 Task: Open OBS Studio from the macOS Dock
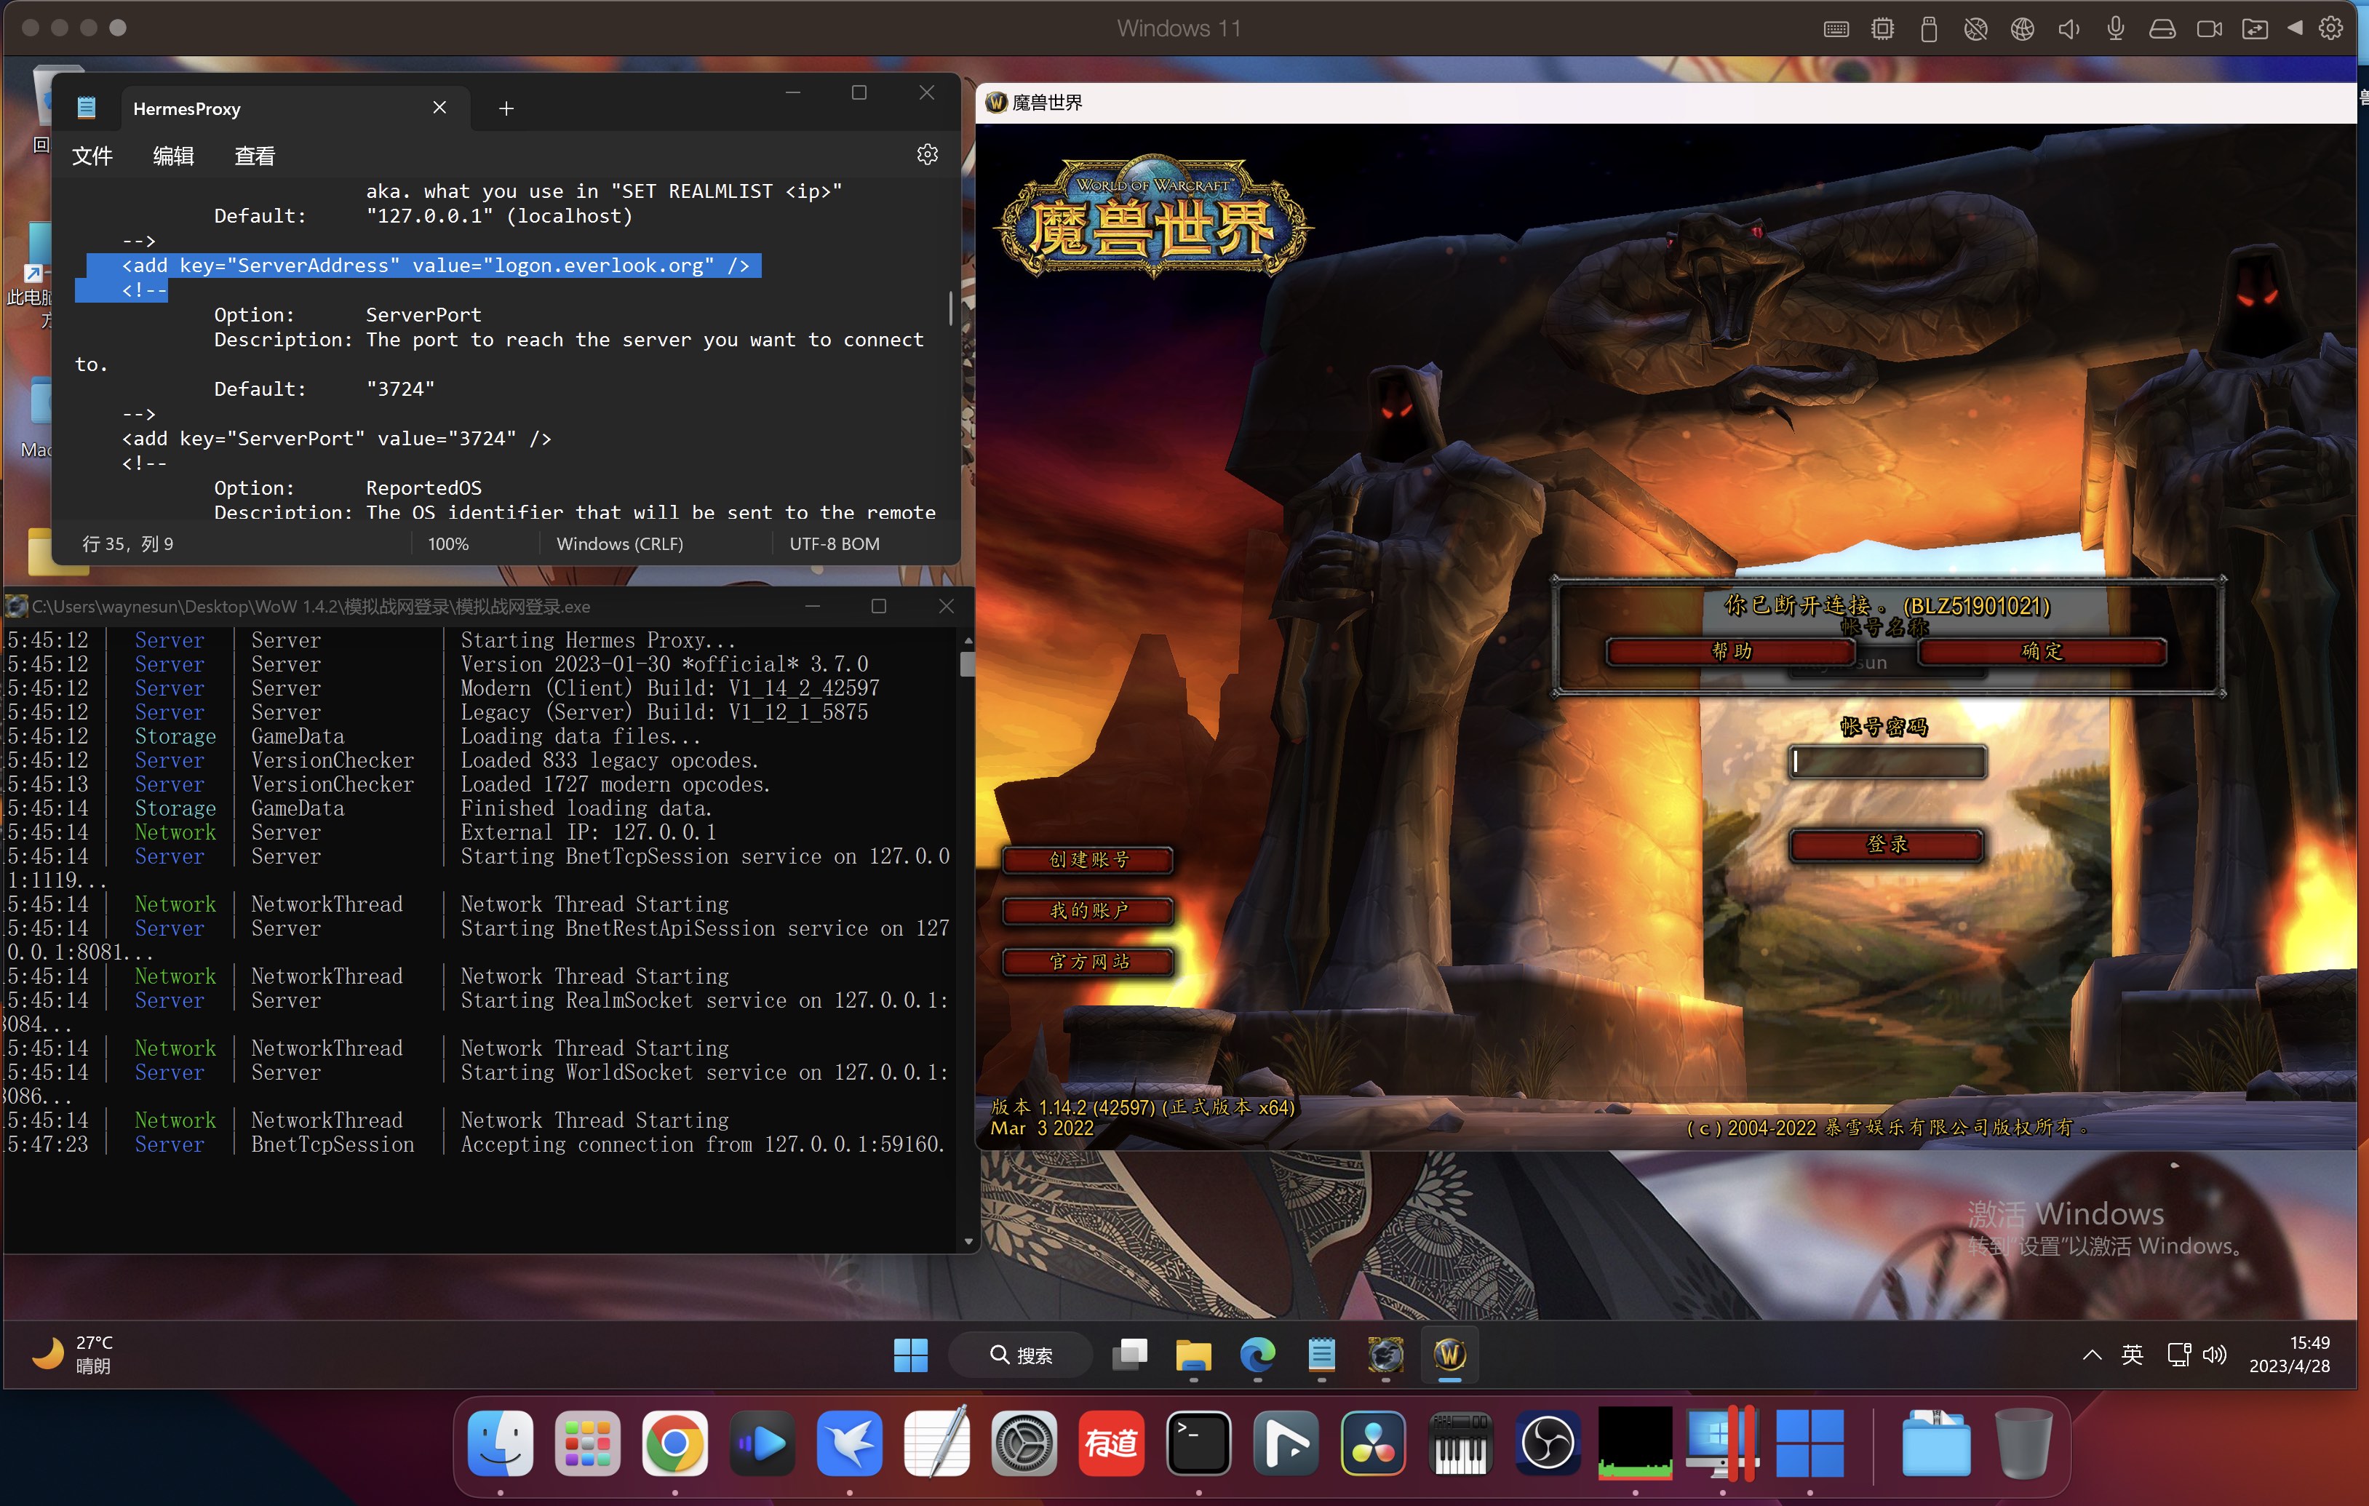(x=1547, y=1443)
